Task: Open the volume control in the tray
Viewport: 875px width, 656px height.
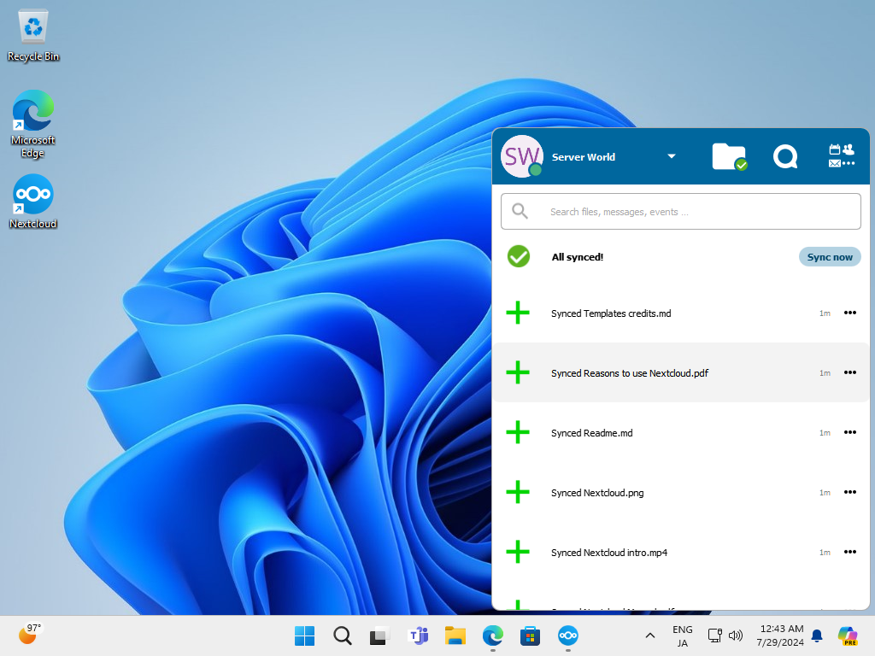Action: click(736, 635)
